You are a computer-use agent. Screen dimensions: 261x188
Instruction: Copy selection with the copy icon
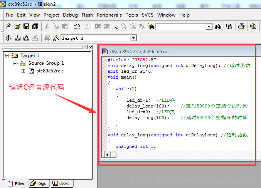pyautogui.click(x=56, y=26)
